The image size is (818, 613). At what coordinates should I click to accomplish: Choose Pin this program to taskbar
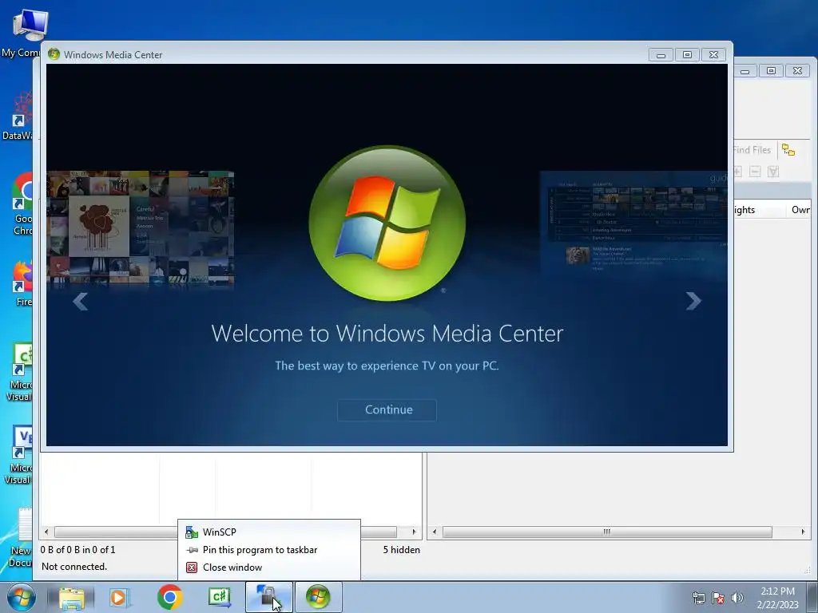click(268, 550)
